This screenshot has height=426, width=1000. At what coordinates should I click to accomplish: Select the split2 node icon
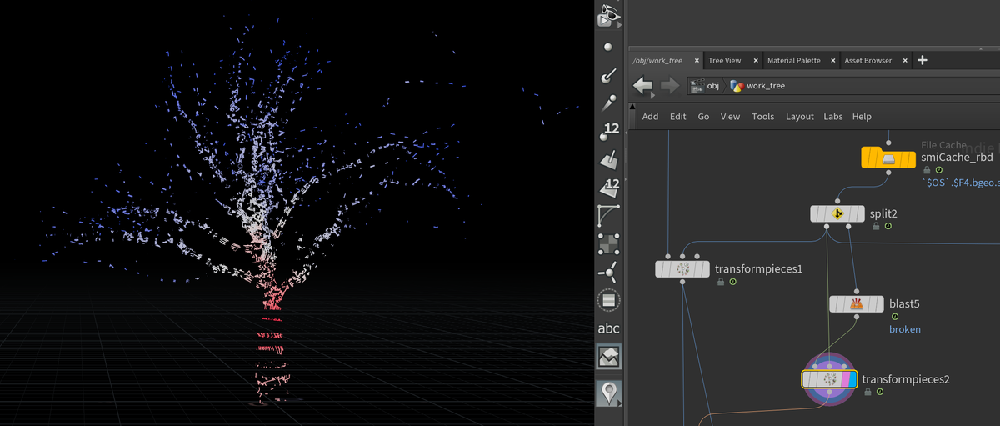coord(837,214)
